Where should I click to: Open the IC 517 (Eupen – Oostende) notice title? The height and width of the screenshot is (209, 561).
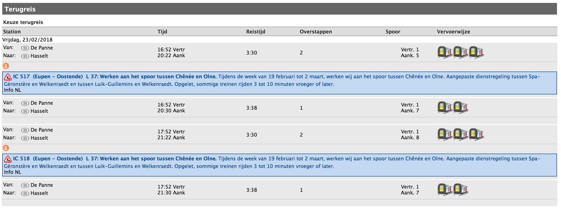click(x=48, y=77)
